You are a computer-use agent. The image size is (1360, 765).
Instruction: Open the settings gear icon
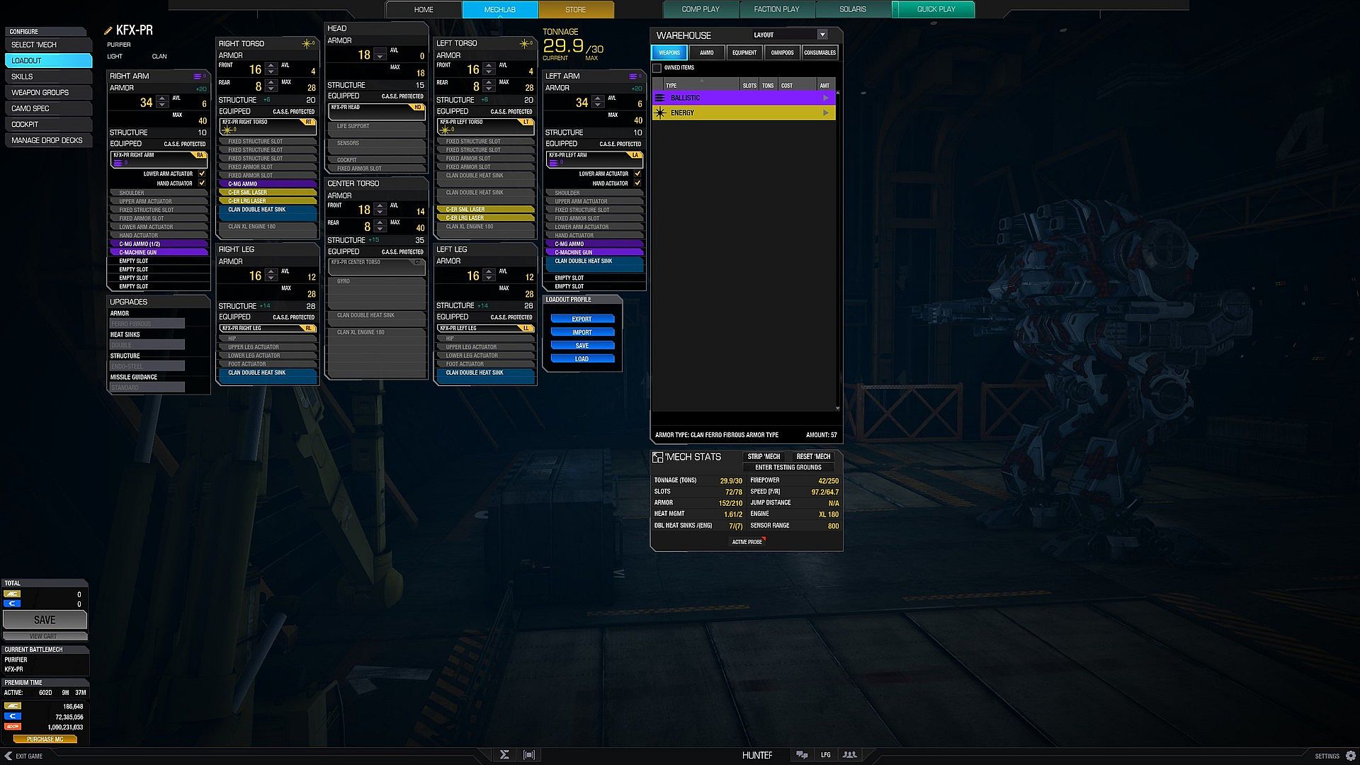pyautogui.click(x=1350, y=756)
